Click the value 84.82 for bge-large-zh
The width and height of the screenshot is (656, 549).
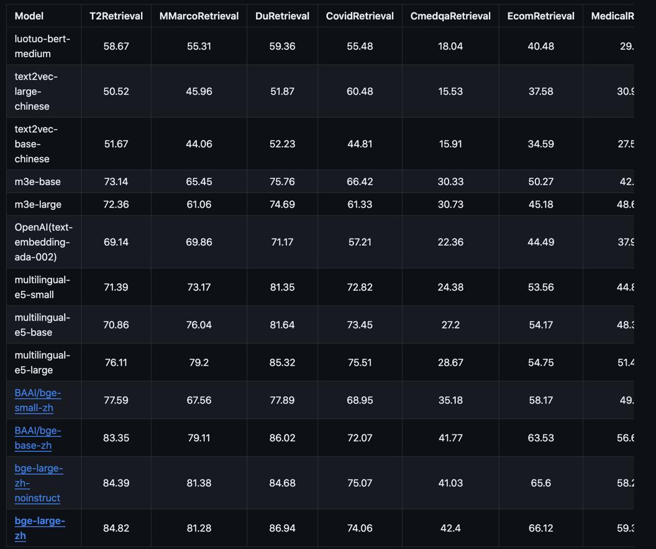coord(116,528)
